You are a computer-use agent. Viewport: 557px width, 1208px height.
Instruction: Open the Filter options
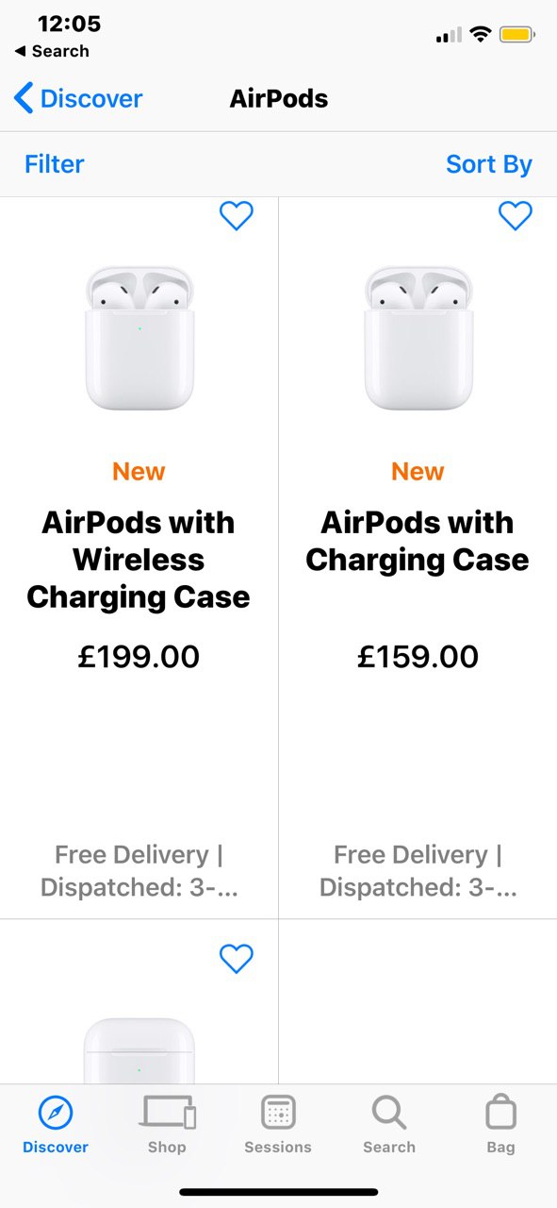click(55, 164)
